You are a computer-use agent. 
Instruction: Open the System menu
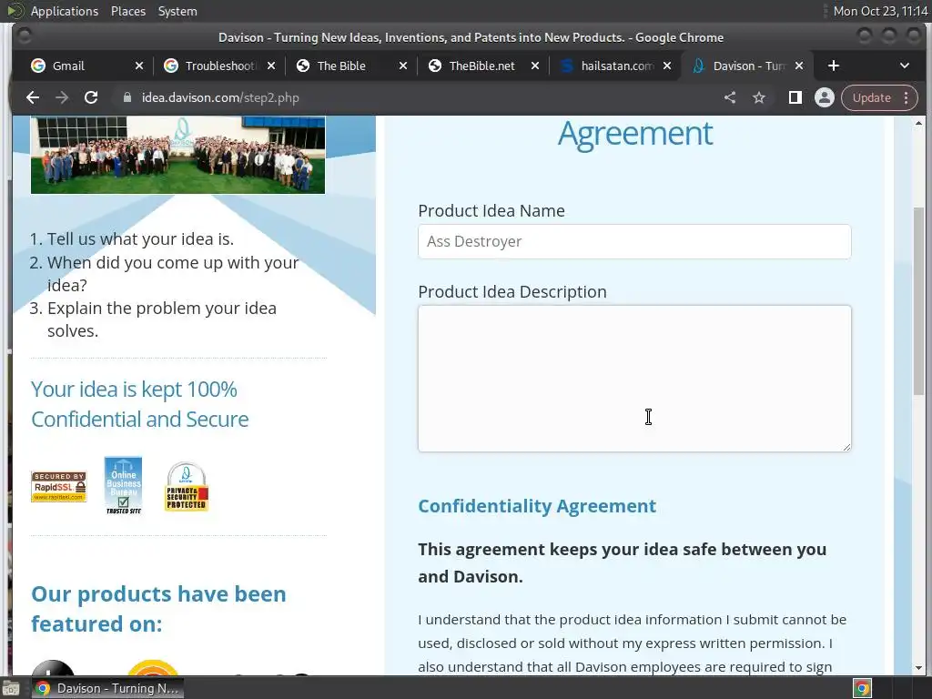[177, 11]
